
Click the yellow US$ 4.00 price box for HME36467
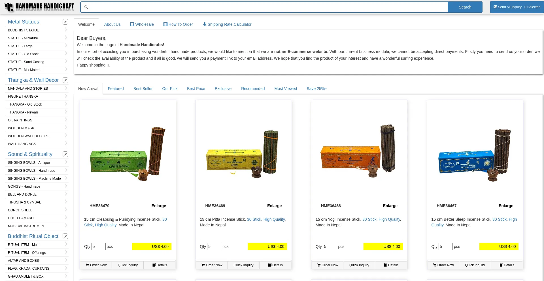coord(499,246)
